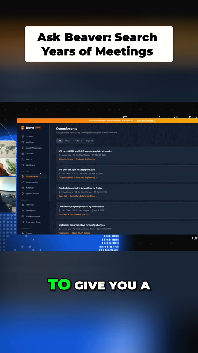
Task: Click the Commitments page heading
Action: pyautogui.click(x=67, y=129)
